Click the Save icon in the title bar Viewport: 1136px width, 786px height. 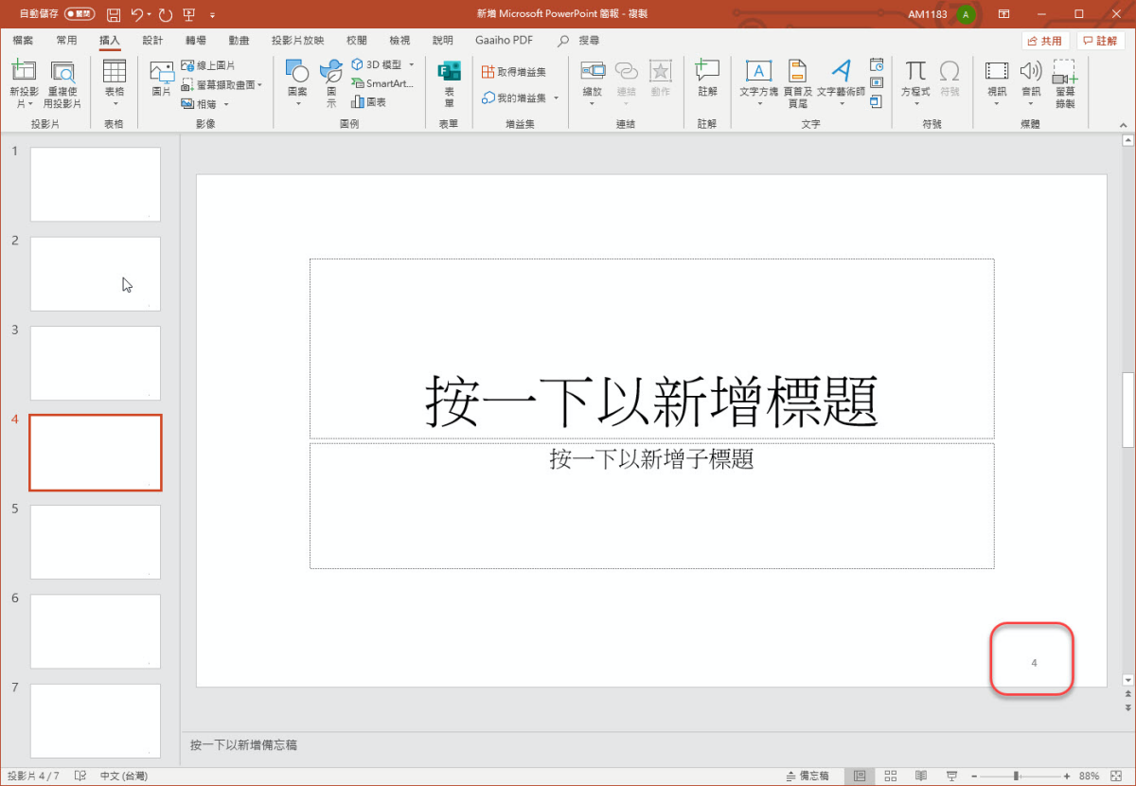pos(114,14)
